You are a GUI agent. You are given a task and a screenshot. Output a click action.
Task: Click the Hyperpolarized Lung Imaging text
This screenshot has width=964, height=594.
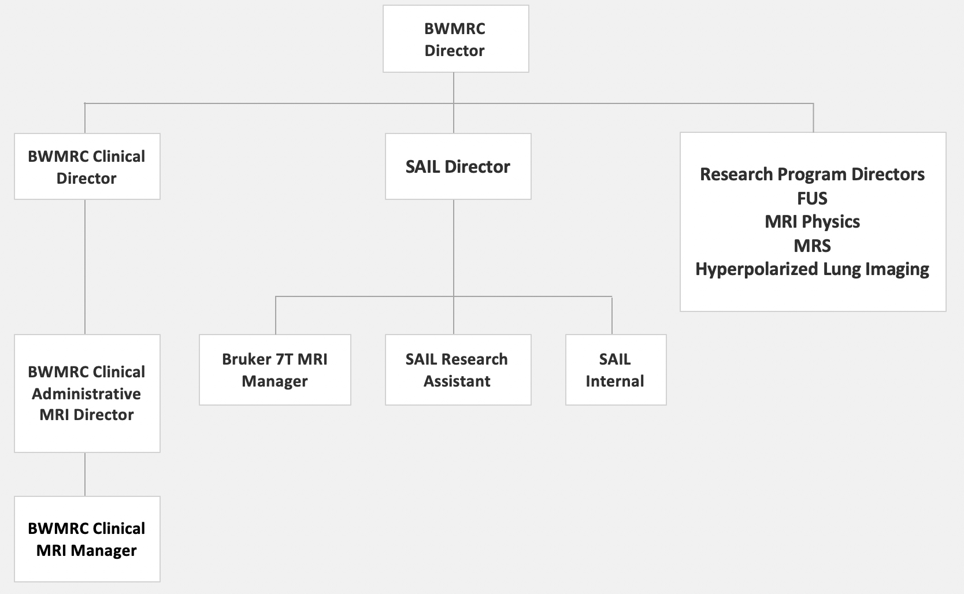coord(812,269)
